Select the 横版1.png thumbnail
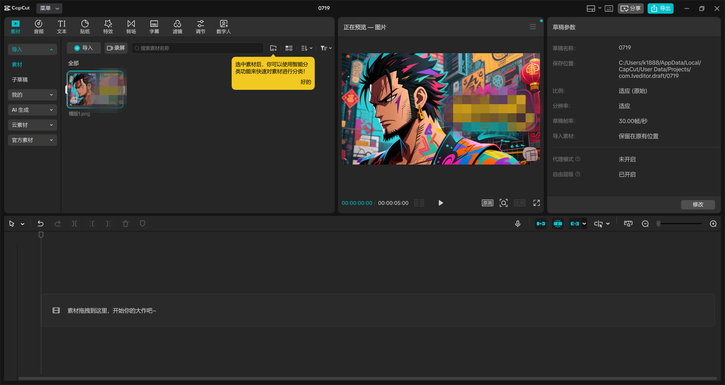 click(x=95, y=89)
